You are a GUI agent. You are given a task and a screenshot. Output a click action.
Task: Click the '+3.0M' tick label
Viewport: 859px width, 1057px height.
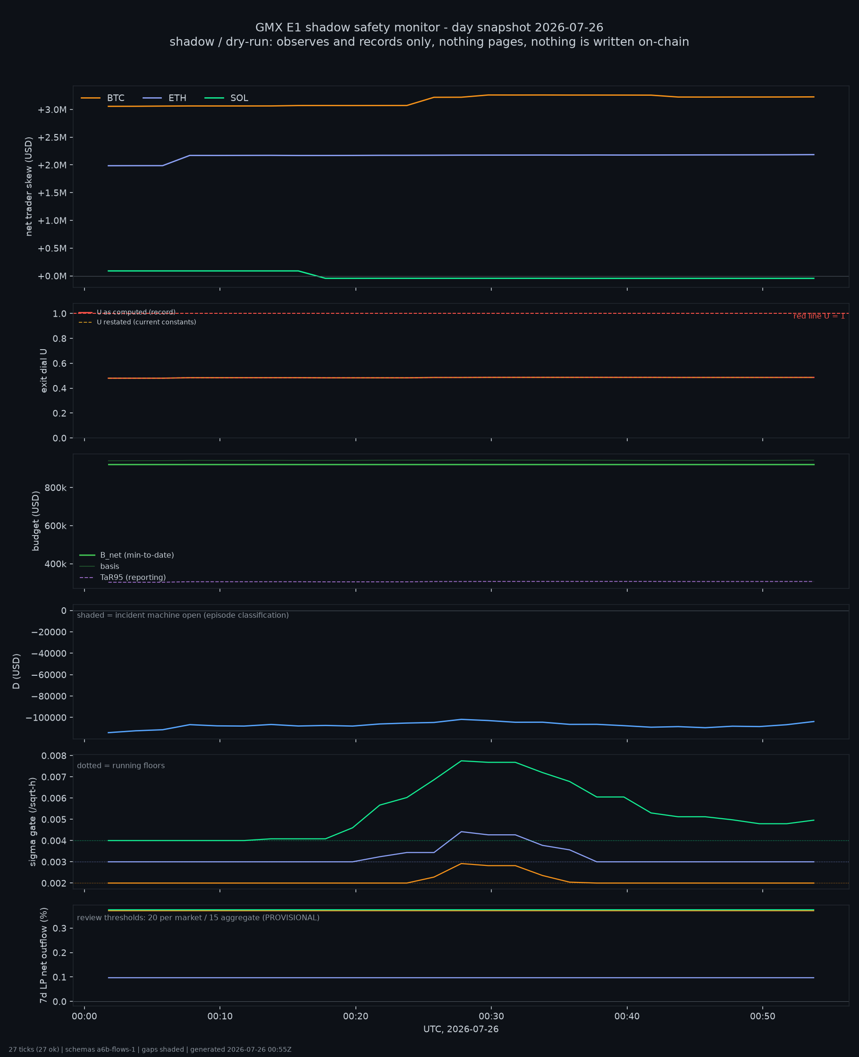click(52, 109)
